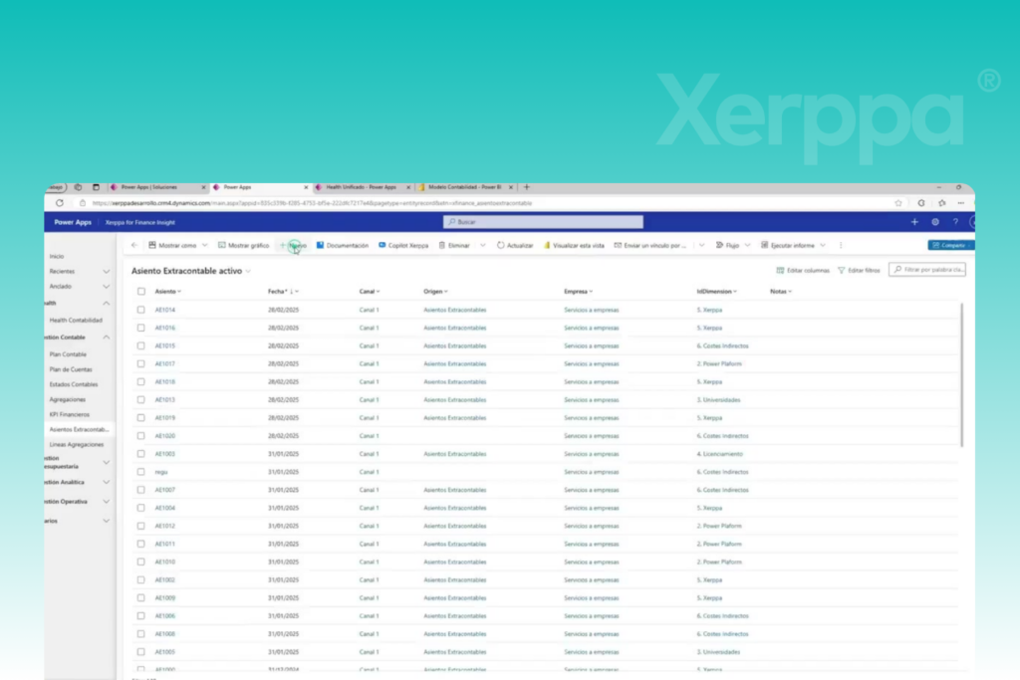Click Eliminar in command bar

(x=454, y=245)
